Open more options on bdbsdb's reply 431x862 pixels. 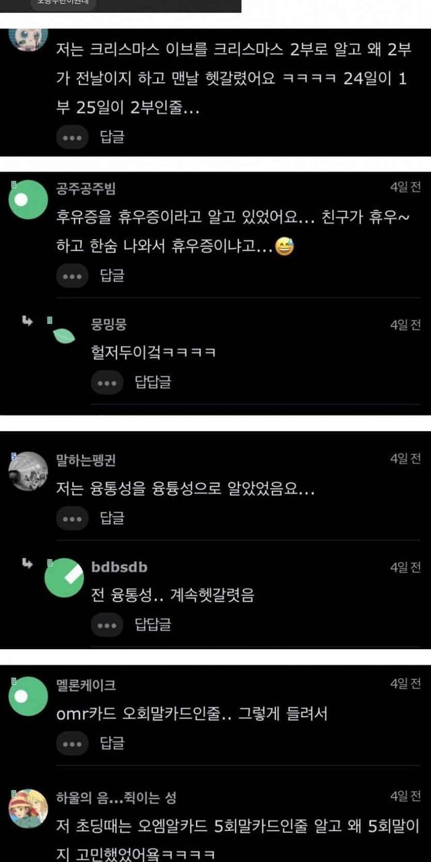[x=108, y=625]
